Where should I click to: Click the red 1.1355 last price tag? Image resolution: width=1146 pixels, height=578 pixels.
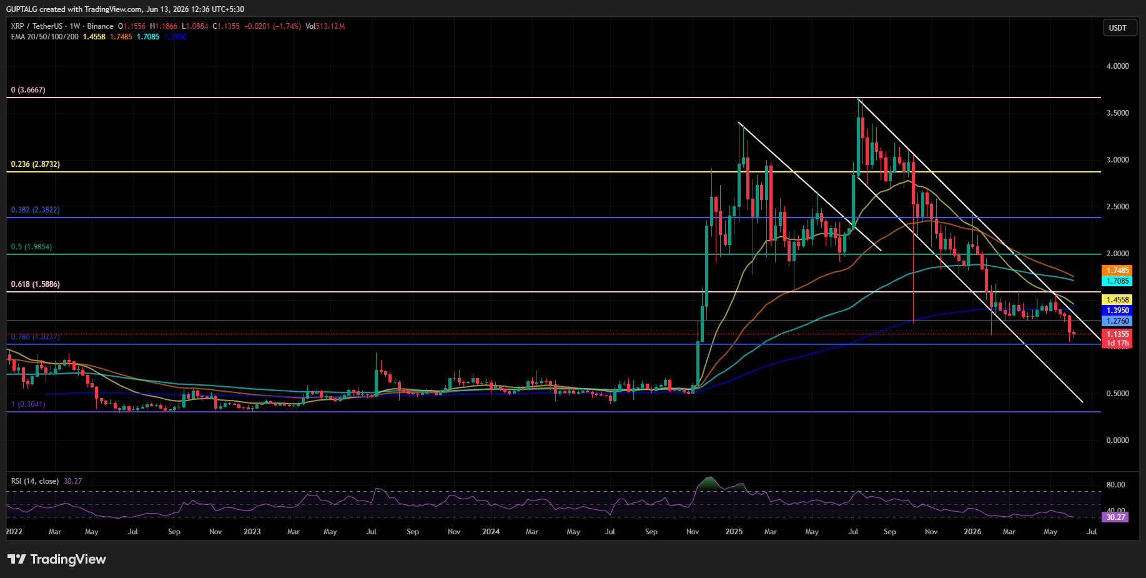1117,334
